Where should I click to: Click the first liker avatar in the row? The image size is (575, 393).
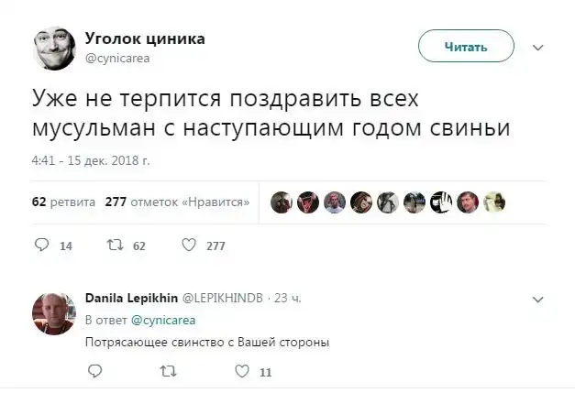tap(282, 202)
